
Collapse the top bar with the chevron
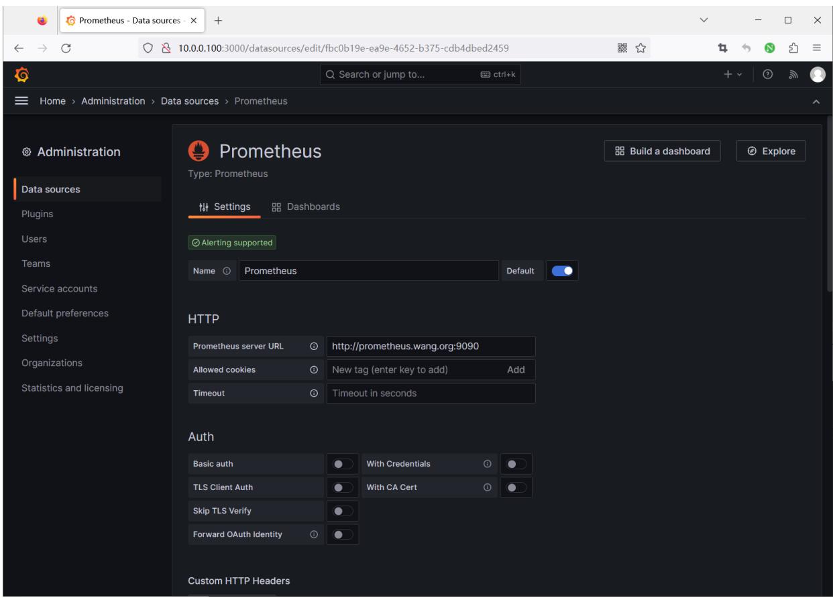pos(816,101)
